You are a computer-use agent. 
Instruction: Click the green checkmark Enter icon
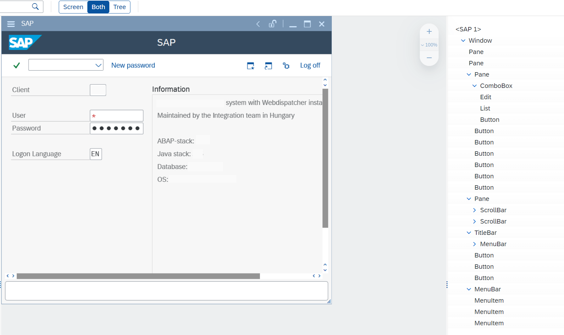17,65
